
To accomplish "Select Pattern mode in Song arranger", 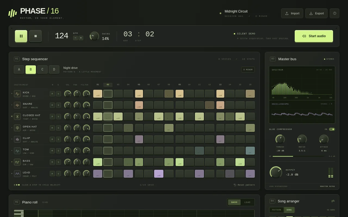I will [x=277, y=210].
